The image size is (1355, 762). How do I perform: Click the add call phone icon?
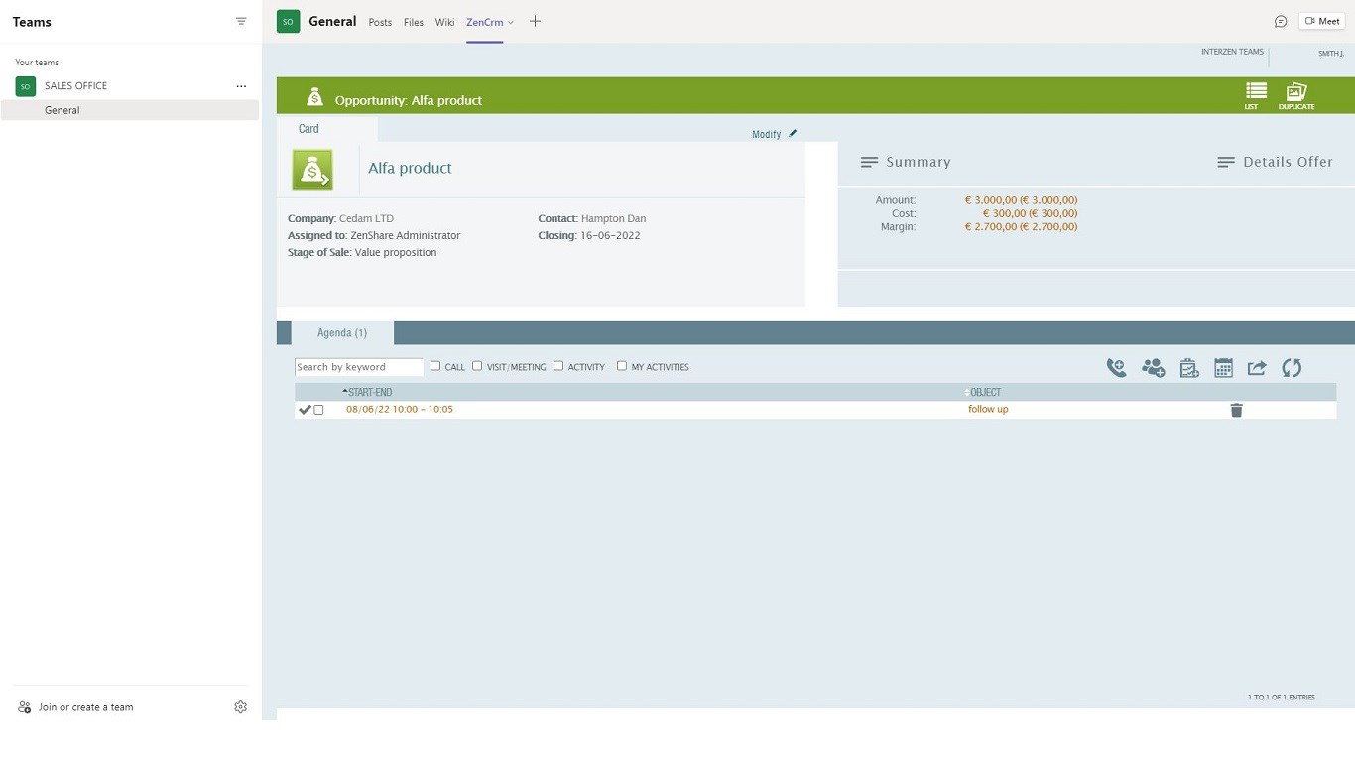(x=1116, y=368)
